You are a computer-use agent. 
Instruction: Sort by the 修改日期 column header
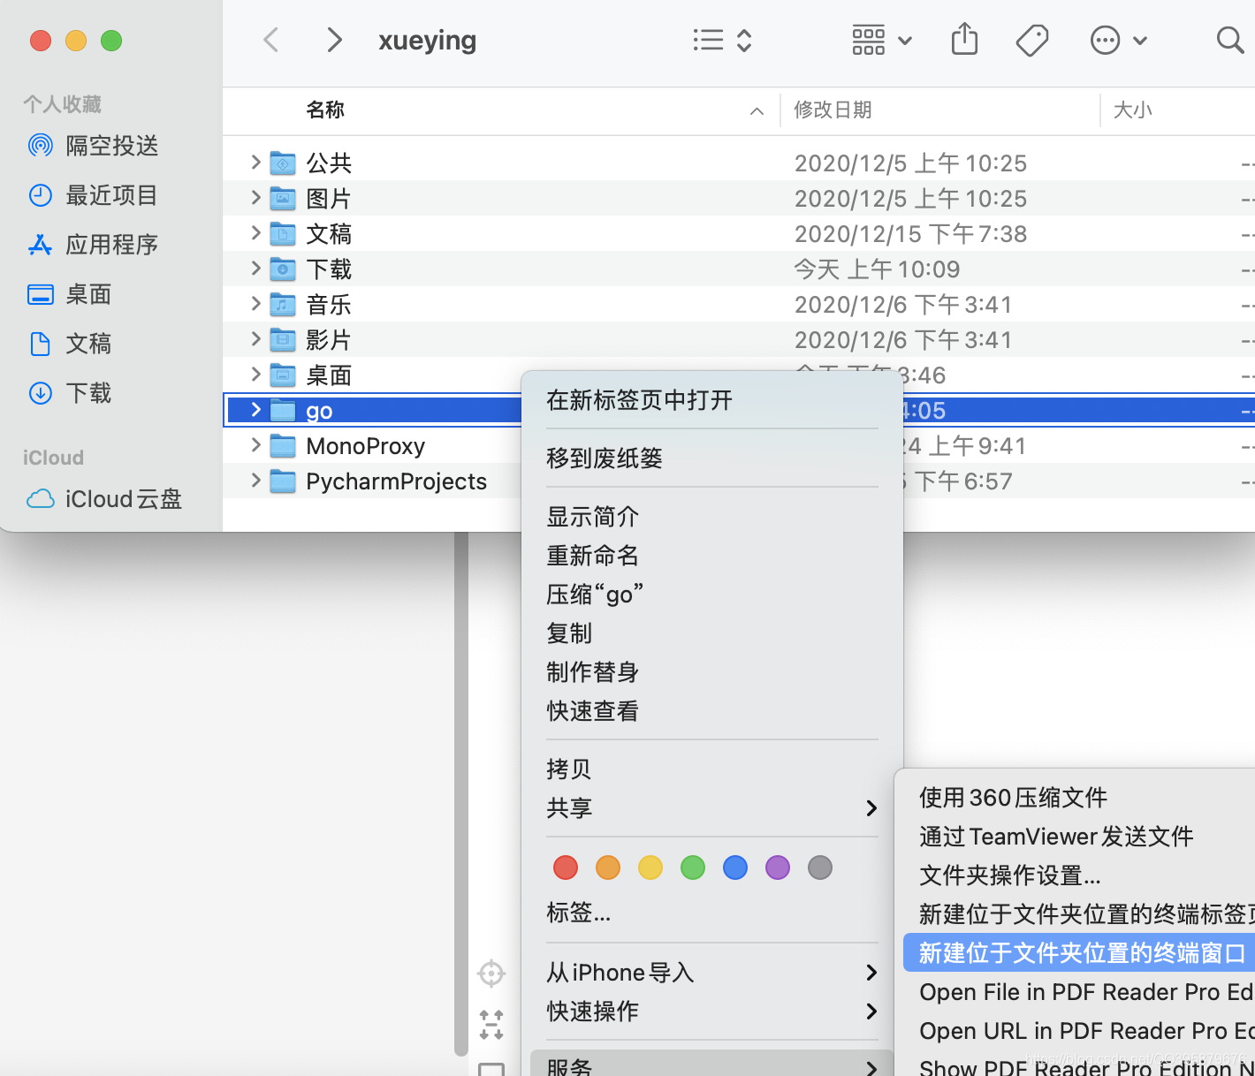[833, 110]
